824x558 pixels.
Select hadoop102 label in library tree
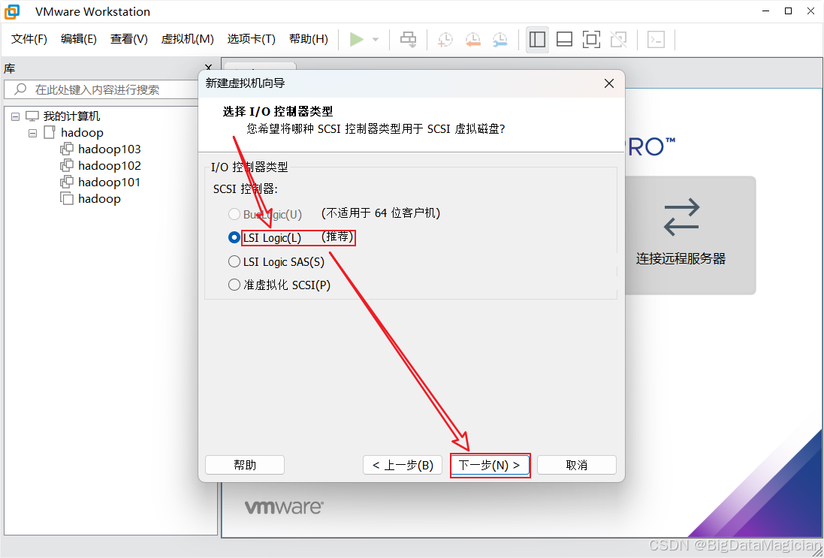110,166
